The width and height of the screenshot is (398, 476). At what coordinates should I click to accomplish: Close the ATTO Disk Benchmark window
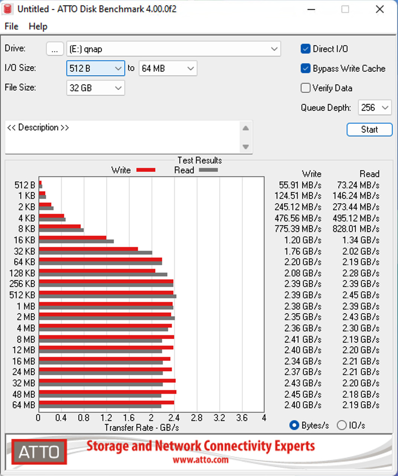[380, 9]
